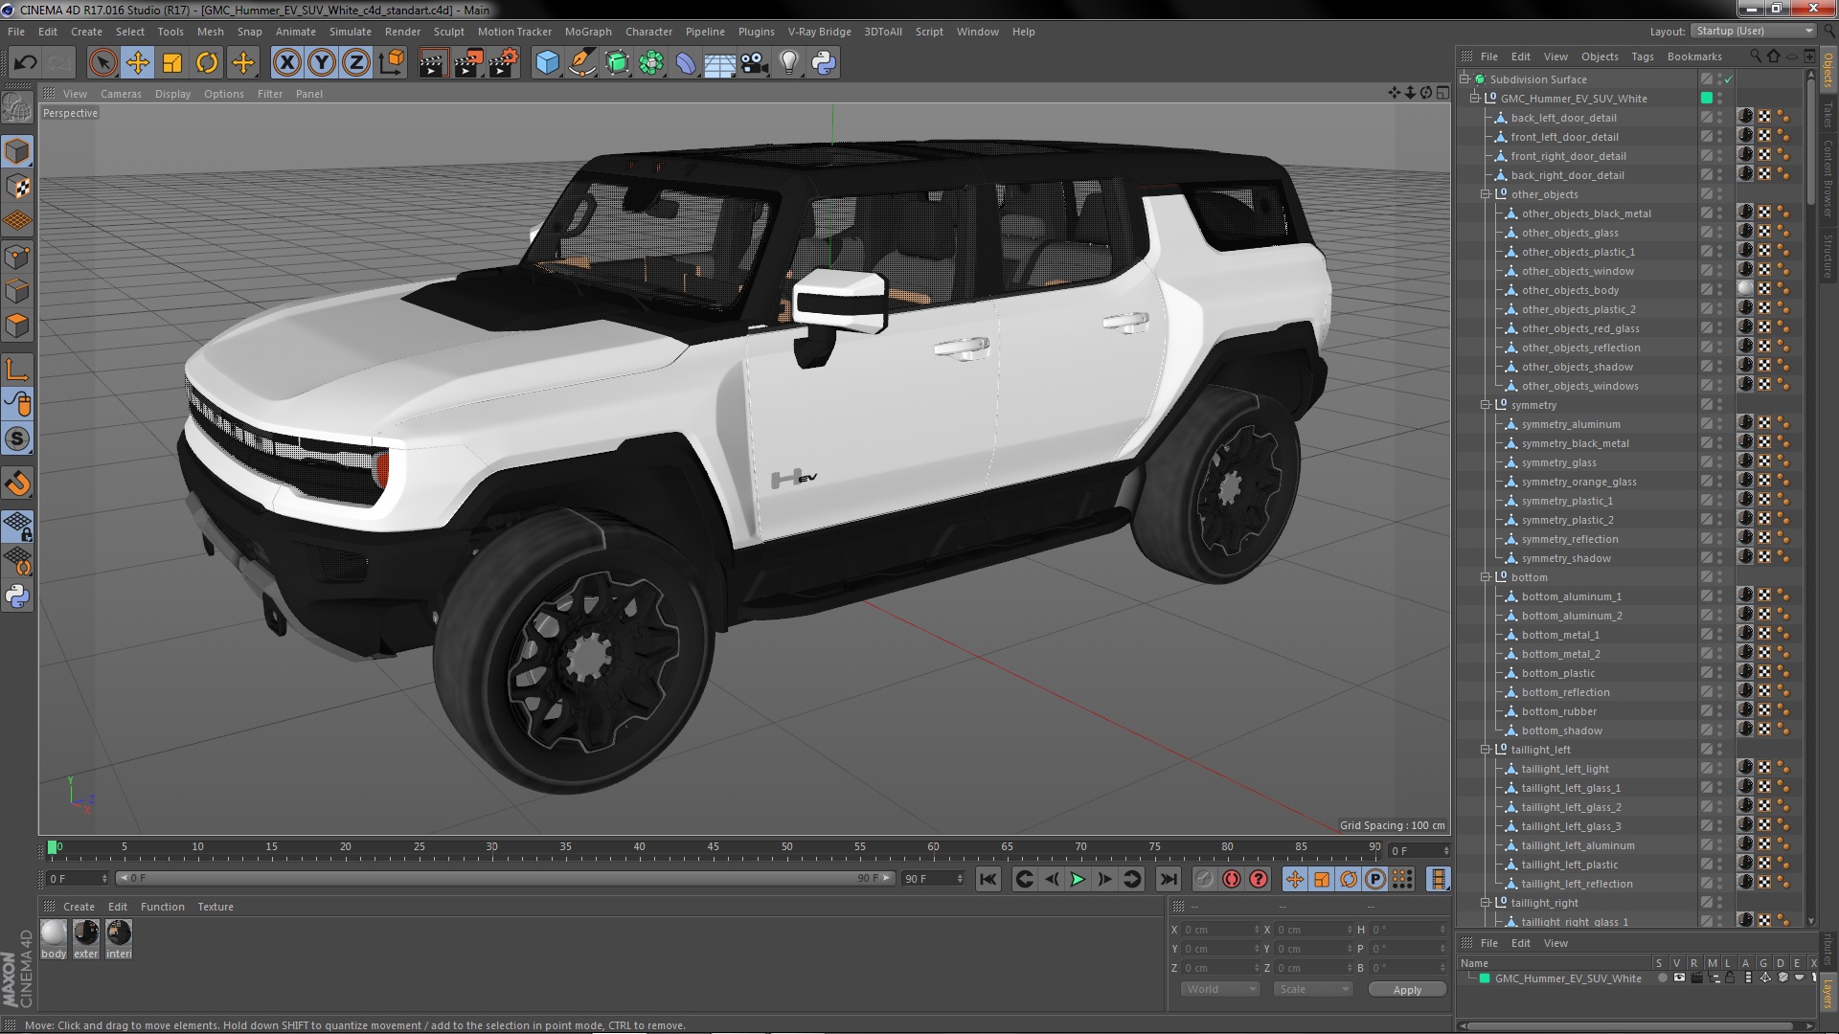Image resolution: width=1839 pixels, height=1034 pixels.
Task: Collapse the symmetry group
Action: click(1486, 405)
